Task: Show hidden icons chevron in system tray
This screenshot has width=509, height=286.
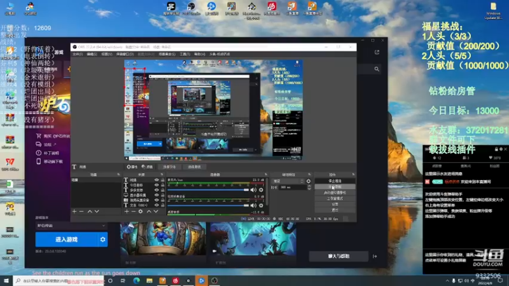Action: coord(447,281)
